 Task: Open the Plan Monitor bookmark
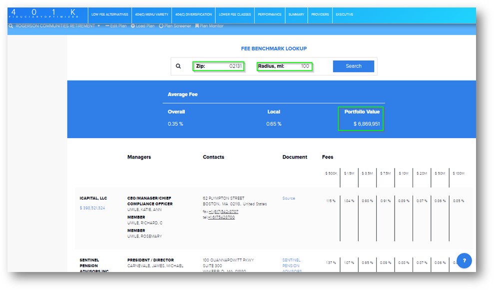coord(209,26)
